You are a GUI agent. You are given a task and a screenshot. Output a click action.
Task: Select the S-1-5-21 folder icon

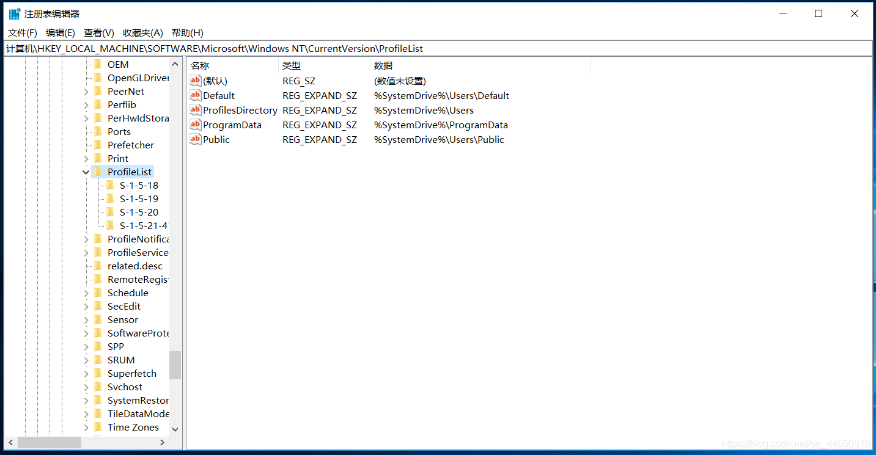click(110, 225)
